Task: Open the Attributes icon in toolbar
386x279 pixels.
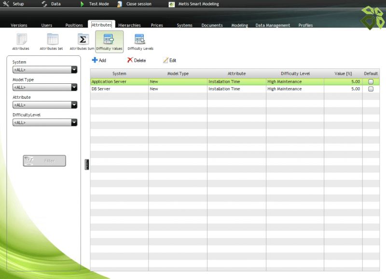Action: [x=21, y=40]
